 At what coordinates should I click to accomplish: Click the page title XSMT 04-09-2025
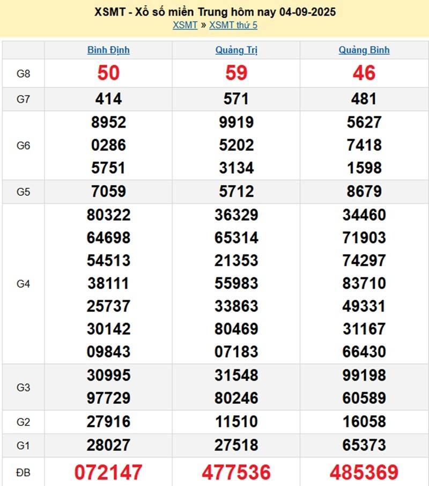coord(214,12)
